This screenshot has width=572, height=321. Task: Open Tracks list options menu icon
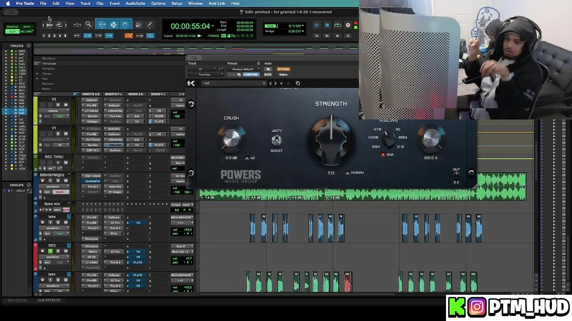coord(29,45)
